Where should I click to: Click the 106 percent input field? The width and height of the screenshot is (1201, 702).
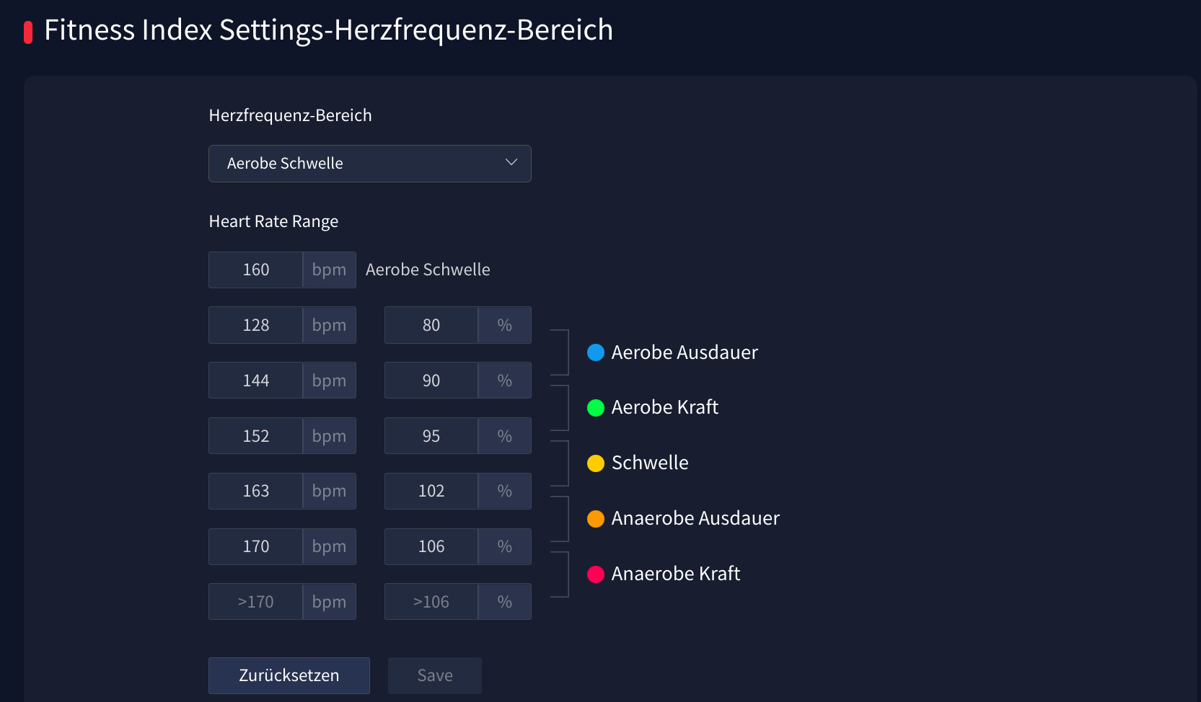(x=431, y=547)
